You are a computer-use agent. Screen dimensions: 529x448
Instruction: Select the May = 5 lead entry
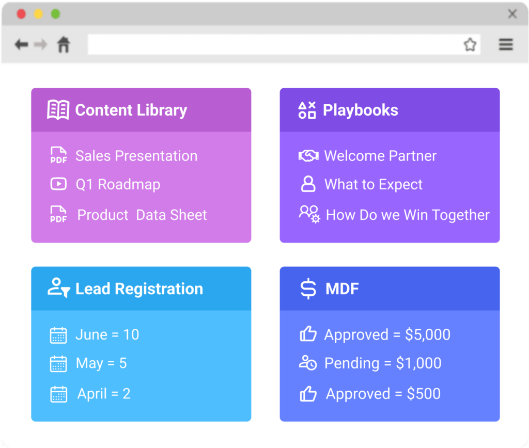(x=101, y=363)
